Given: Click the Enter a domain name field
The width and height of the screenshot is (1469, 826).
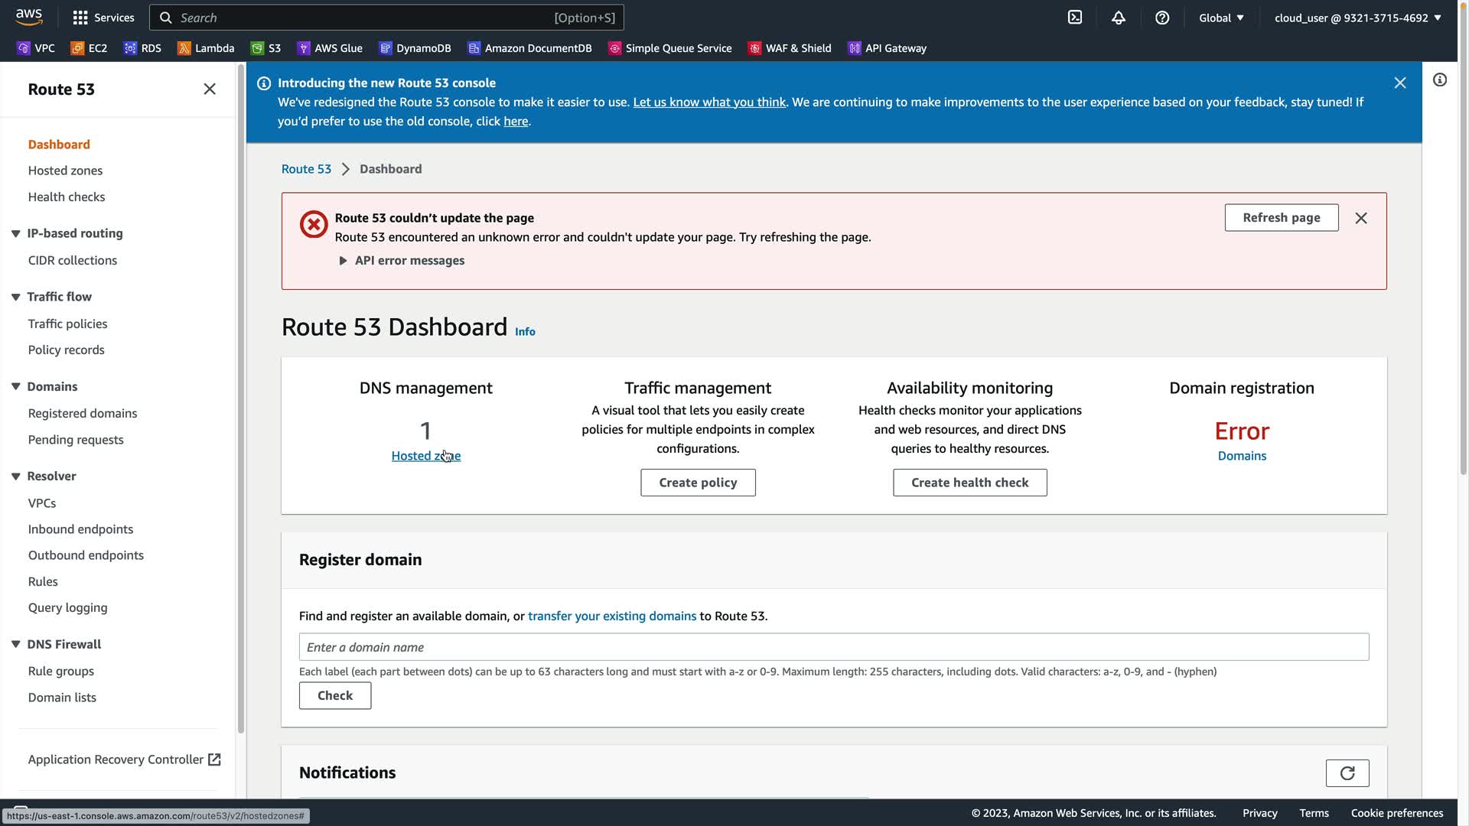Looking at the screenshot, I should [x=833, y=647].
